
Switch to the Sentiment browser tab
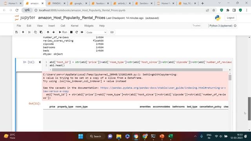point(144,4)
